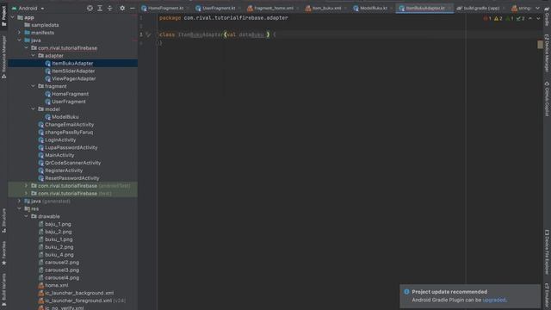The width and height of the screenshot is (551, 310).
Task: Open ChangeEmailActivity in project tree
Action: coord(65,124)
